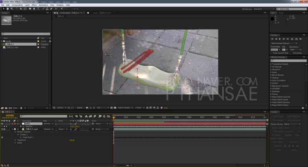Select the Horizontal Type tool

coord(38,9)
